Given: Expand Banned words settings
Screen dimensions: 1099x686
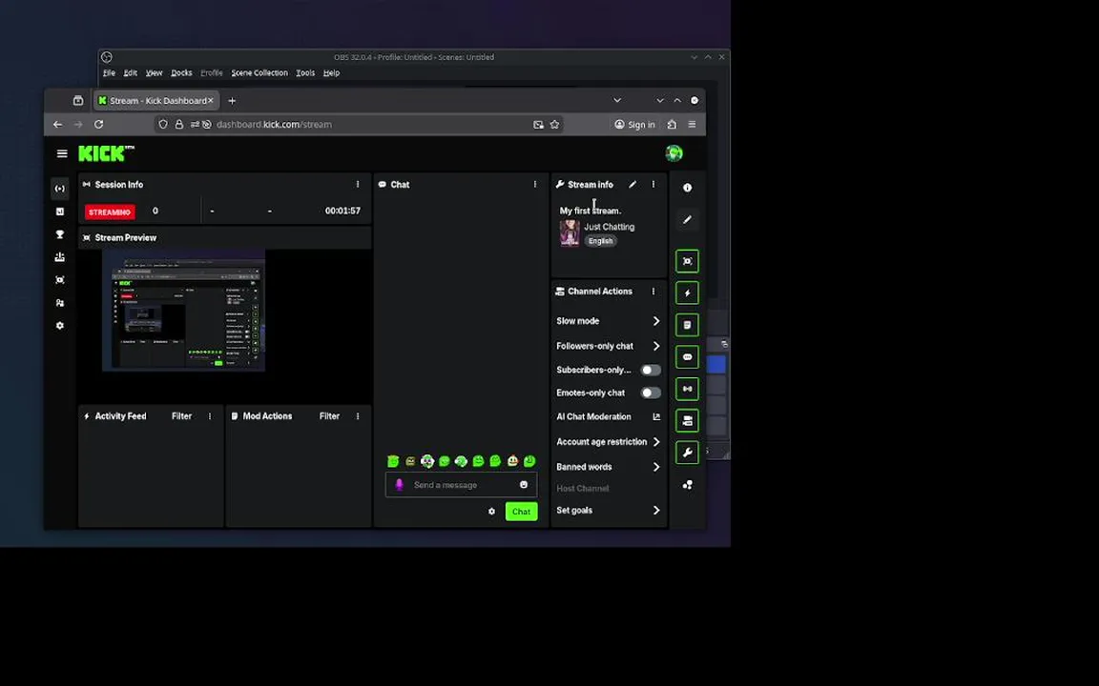Looking at the screenshot, I should coord(609,467).
